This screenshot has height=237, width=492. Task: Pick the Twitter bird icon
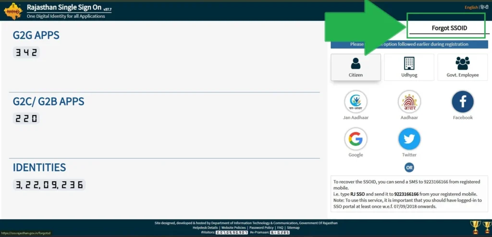point(409,139)
